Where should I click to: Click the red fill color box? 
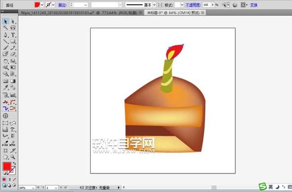coord(7,166)
